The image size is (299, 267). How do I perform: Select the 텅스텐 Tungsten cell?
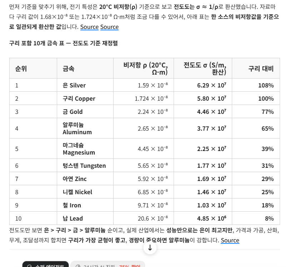tap(84, 166)
